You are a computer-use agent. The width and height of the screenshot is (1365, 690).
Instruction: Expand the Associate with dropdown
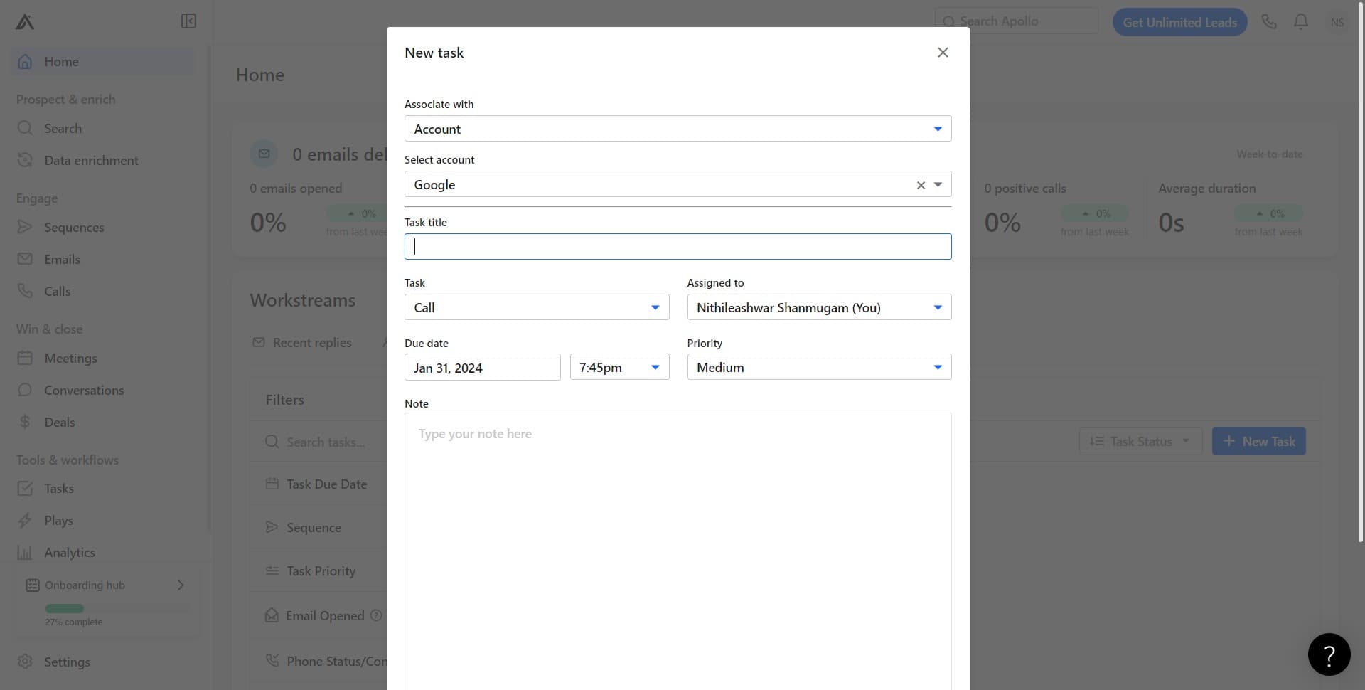[x=677, y=129]
